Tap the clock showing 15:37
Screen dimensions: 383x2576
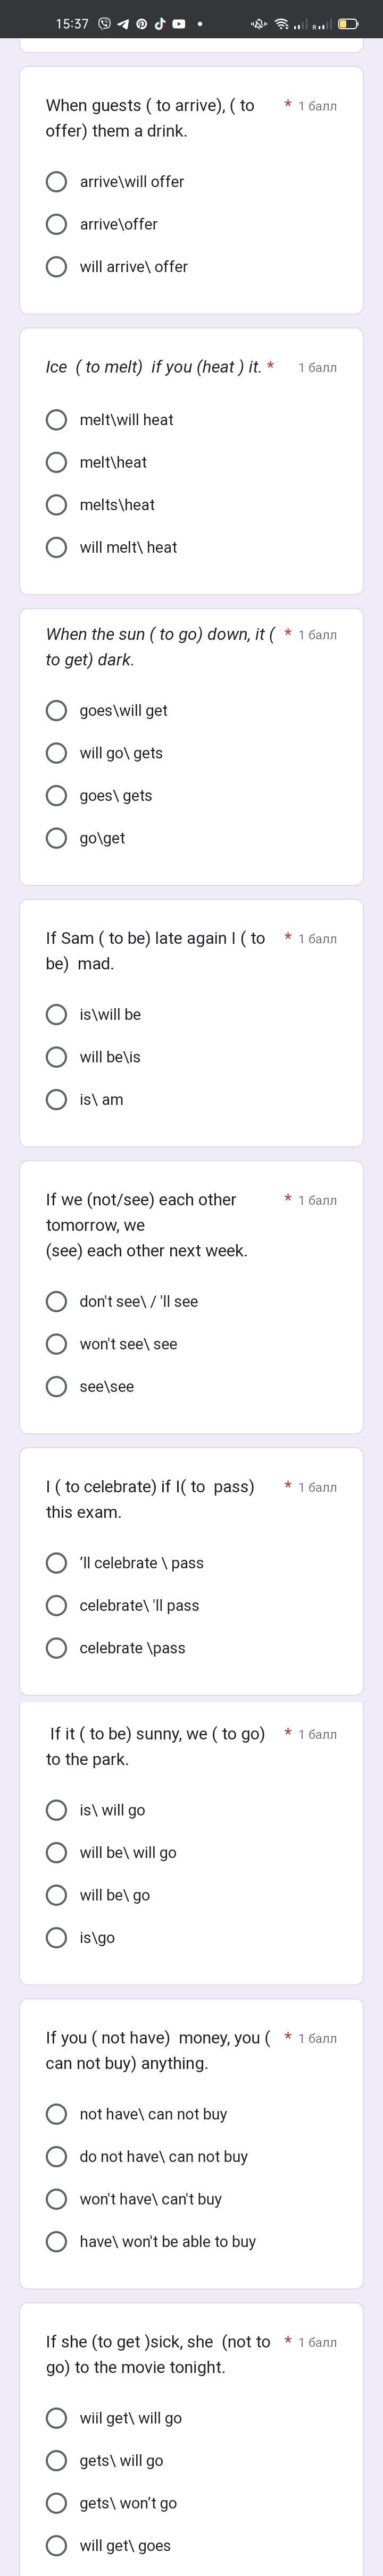point(72,23)
